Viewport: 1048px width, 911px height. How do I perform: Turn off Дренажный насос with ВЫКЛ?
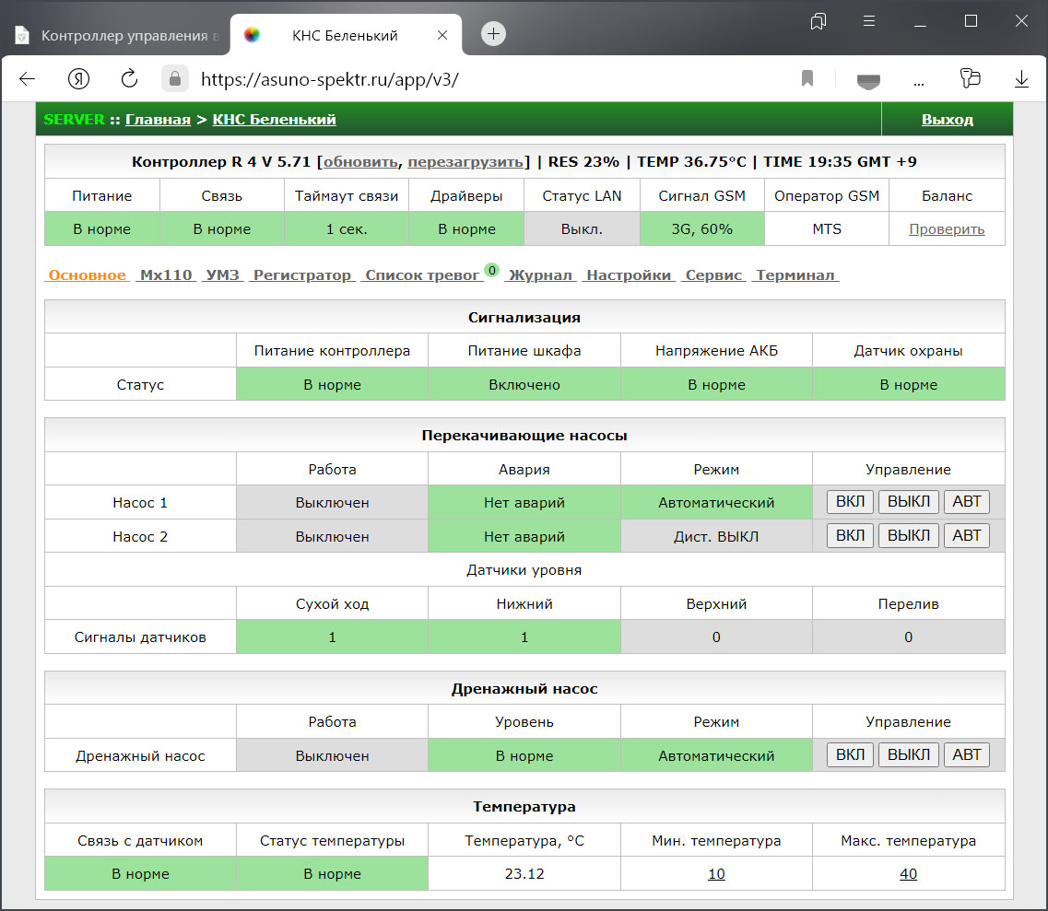point(908,754)
